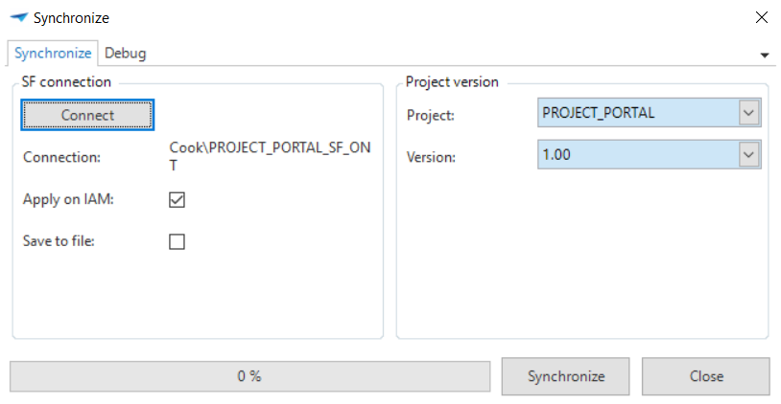This screenshot has height=404, width=781.
Task: Open the Debug tab
Action: [x=125, y=54]
